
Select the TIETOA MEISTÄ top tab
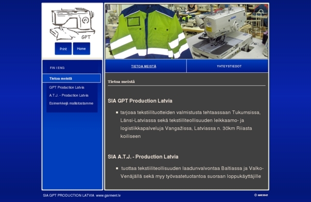[x=146, y=66]
